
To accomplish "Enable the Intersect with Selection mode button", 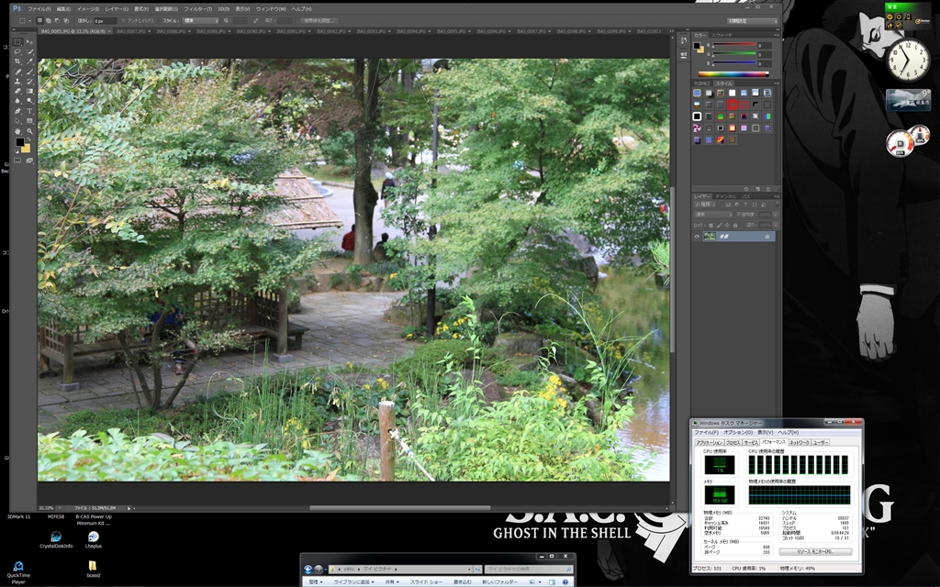I will (x=65, y=21).
